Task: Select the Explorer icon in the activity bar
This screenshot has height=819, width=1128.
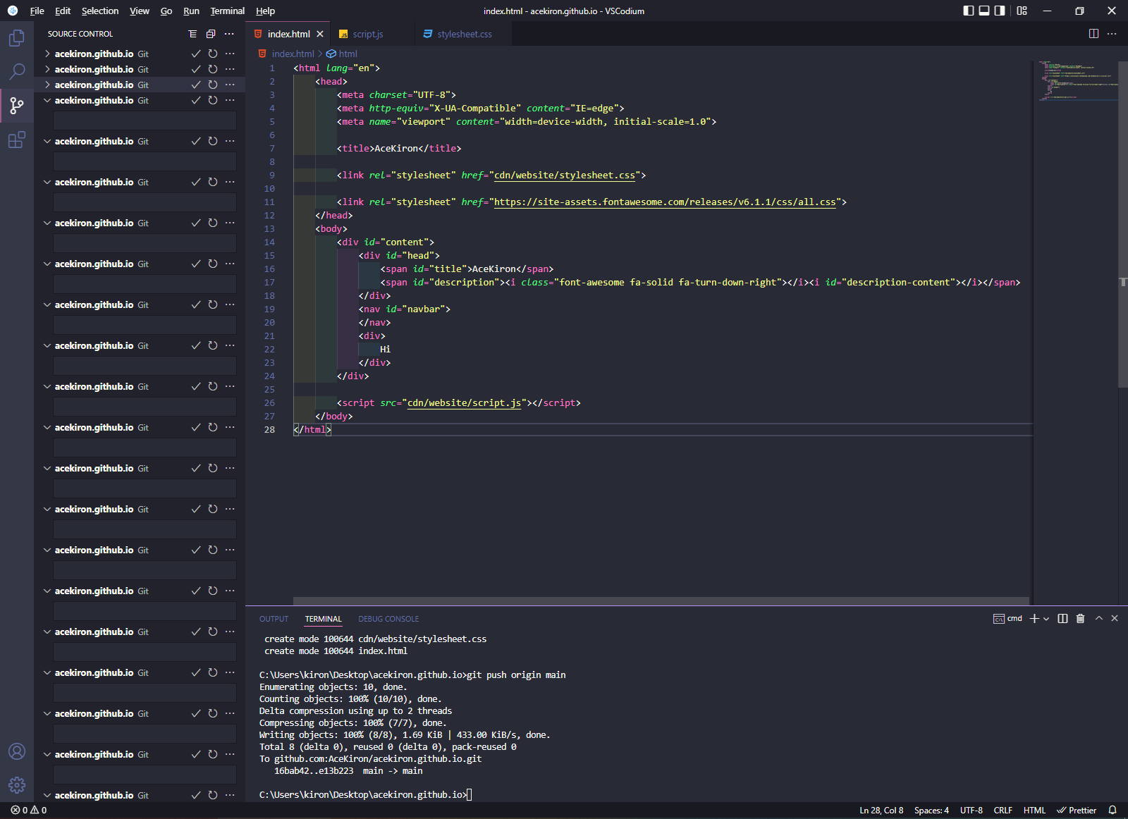Action: [x=17, y=38]
